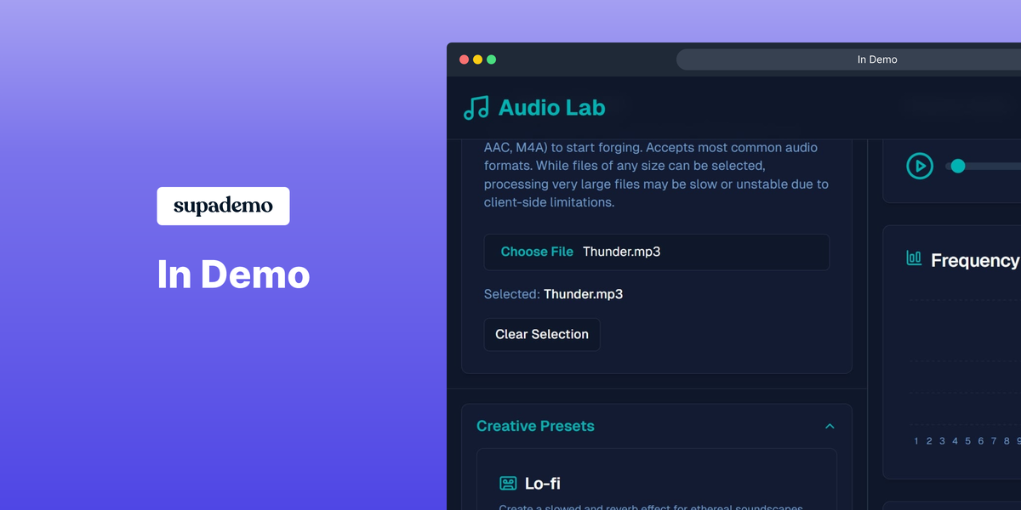Click the Frequency chart bar icon

point(914,258)
